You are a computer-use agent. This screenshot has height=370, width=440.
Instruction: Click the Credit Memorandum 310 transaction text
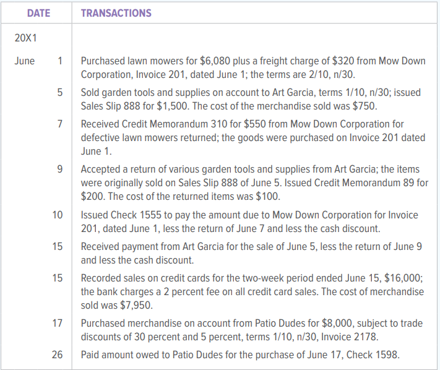pos(253,137)
